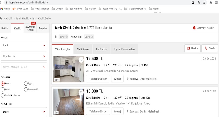
Task: Switch to the Kiralık tab
Action: point(17,28)
